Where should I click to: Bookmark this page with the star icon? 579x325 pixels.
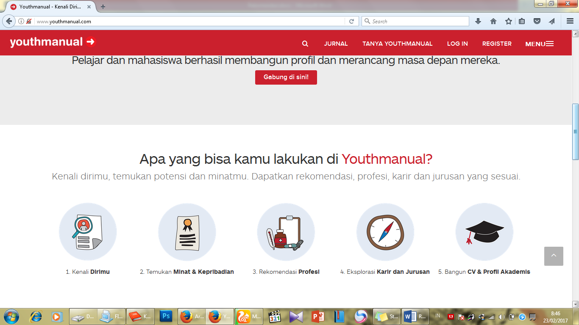point(509,21)
